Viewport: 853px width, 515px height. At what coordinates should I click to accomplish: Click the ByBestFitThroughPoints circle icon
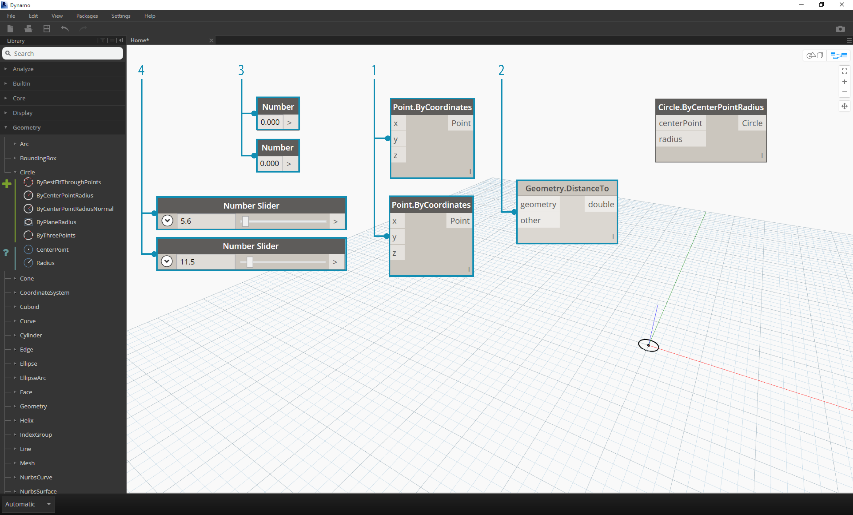point(29,182)
